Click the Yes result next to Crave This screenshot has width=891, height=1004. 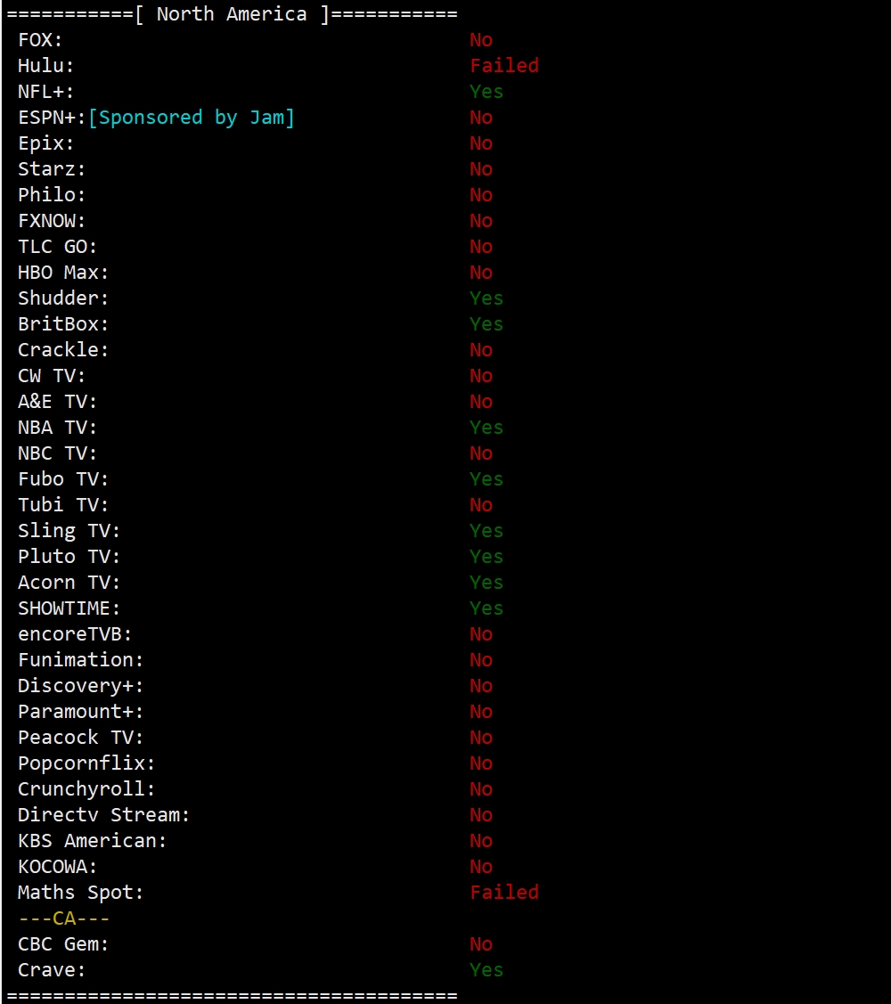pyautogui.click(x=486, y=970)
